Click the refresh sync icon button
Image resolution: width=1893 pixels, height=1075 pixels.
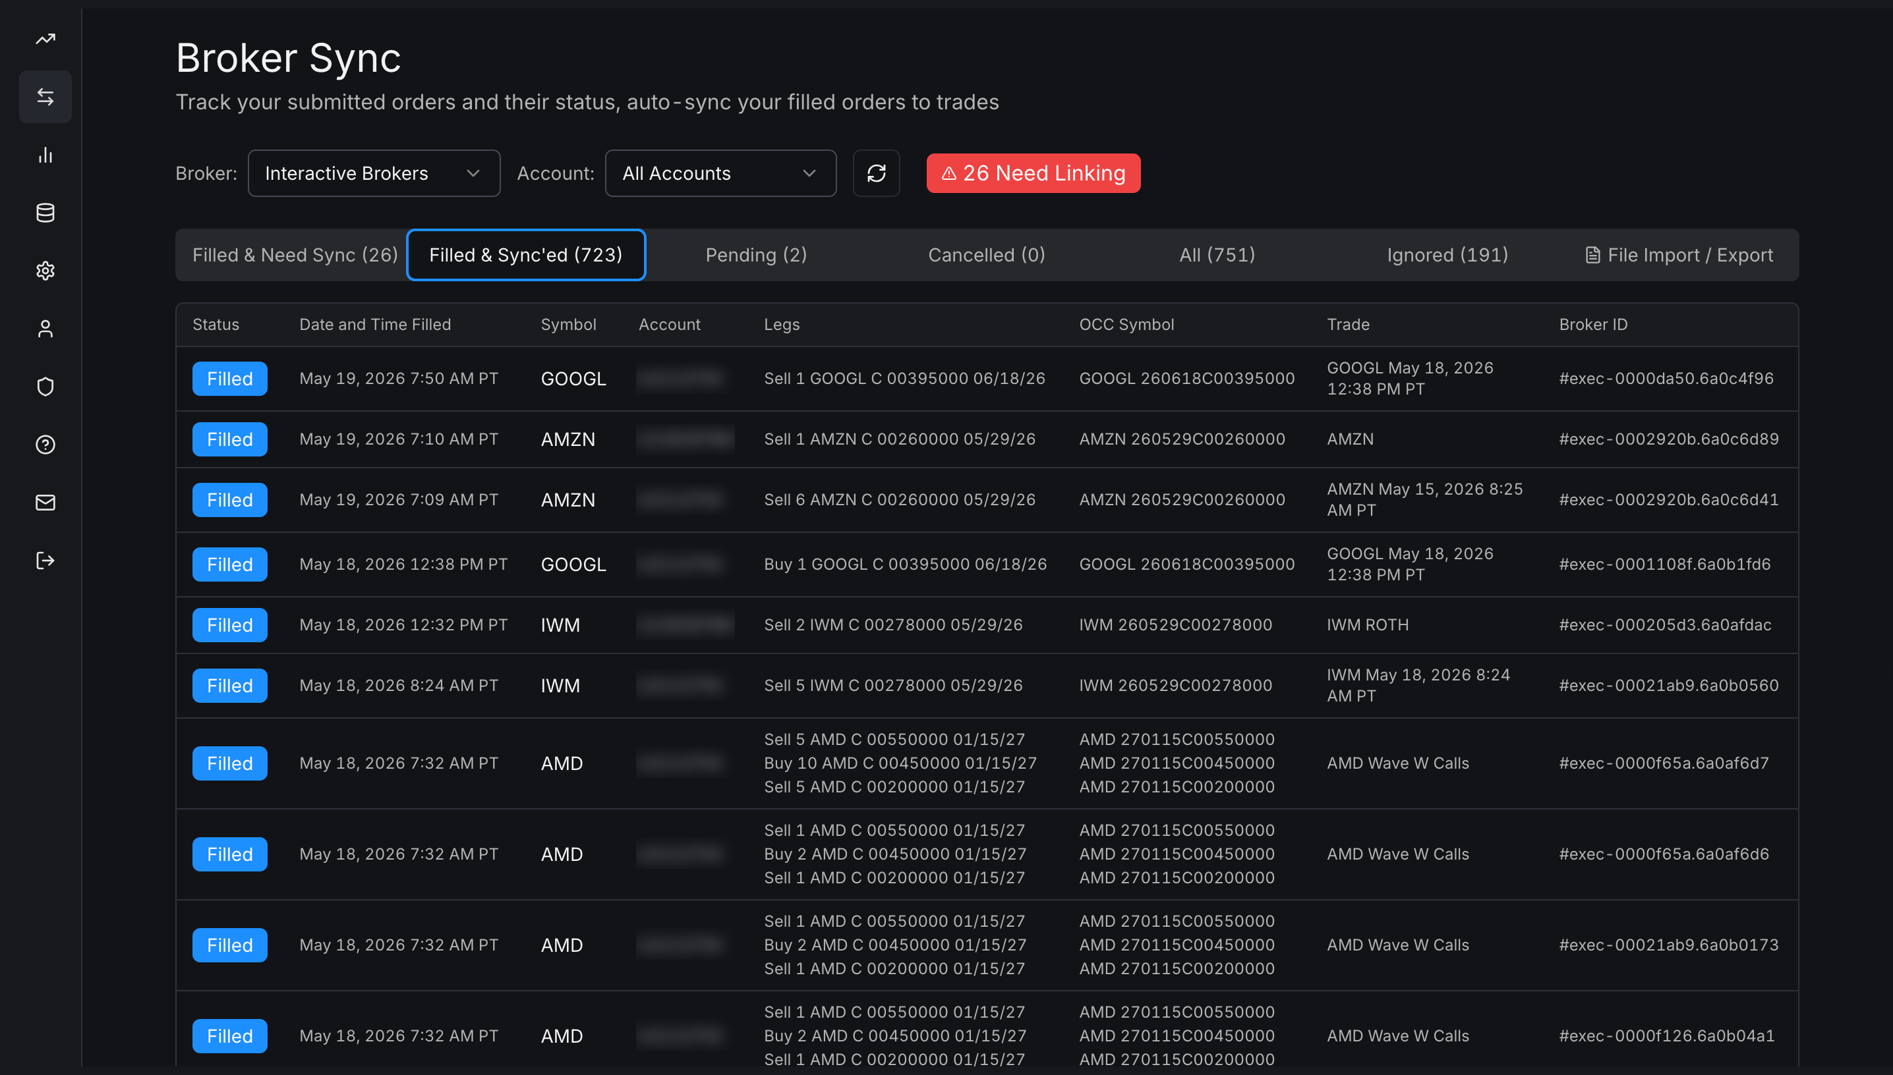pos(876,173)
